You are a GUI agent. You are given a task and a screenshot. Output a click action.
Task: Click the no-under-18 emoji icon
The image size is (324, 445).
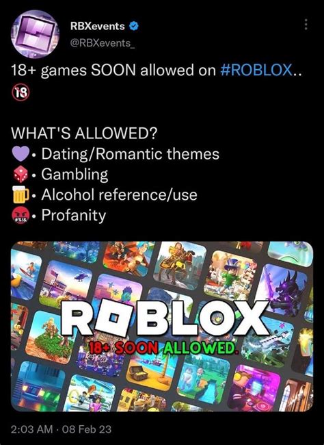coord(21,91)
